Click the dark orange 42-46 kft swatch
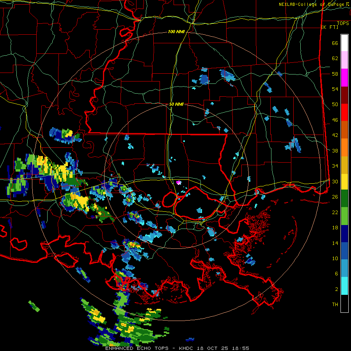The image size is (351, 351). point(344,129)
